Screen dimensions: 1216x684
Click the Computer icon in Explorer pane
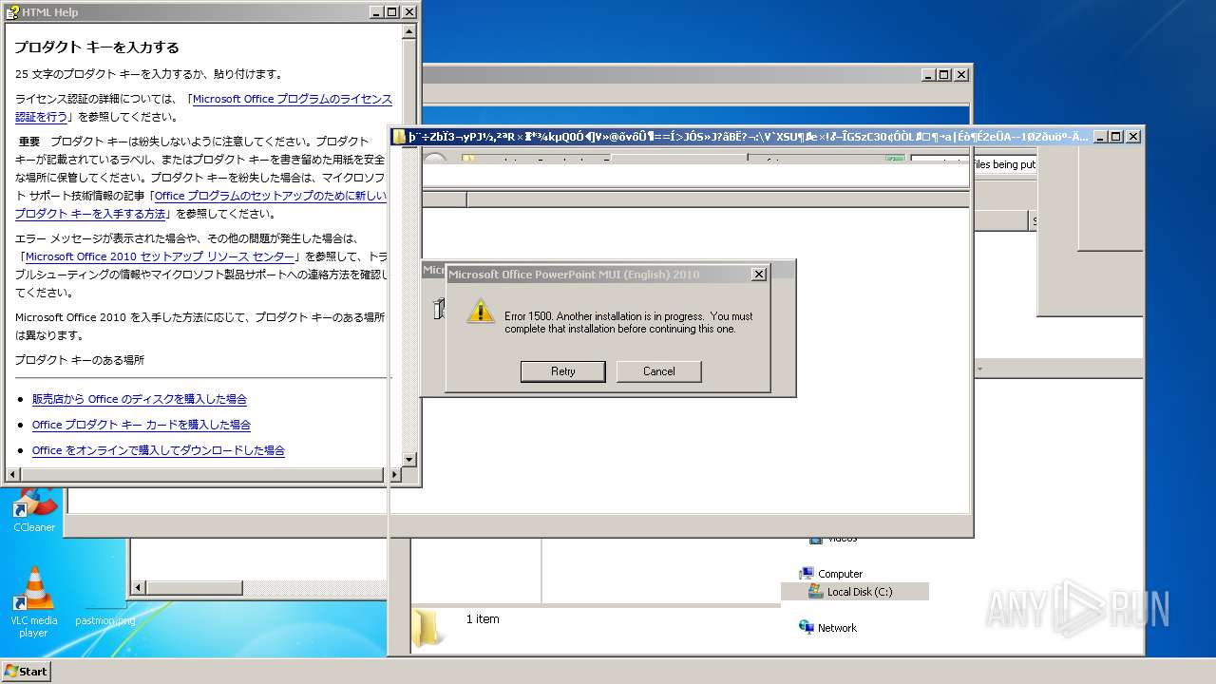(807, 573)
